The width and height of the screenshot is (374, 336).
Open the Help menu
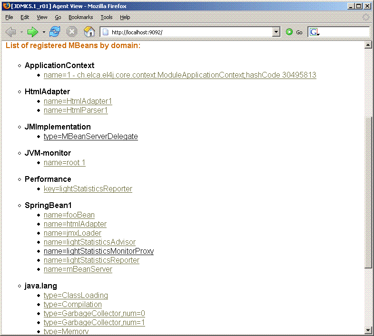click(125, 17)
